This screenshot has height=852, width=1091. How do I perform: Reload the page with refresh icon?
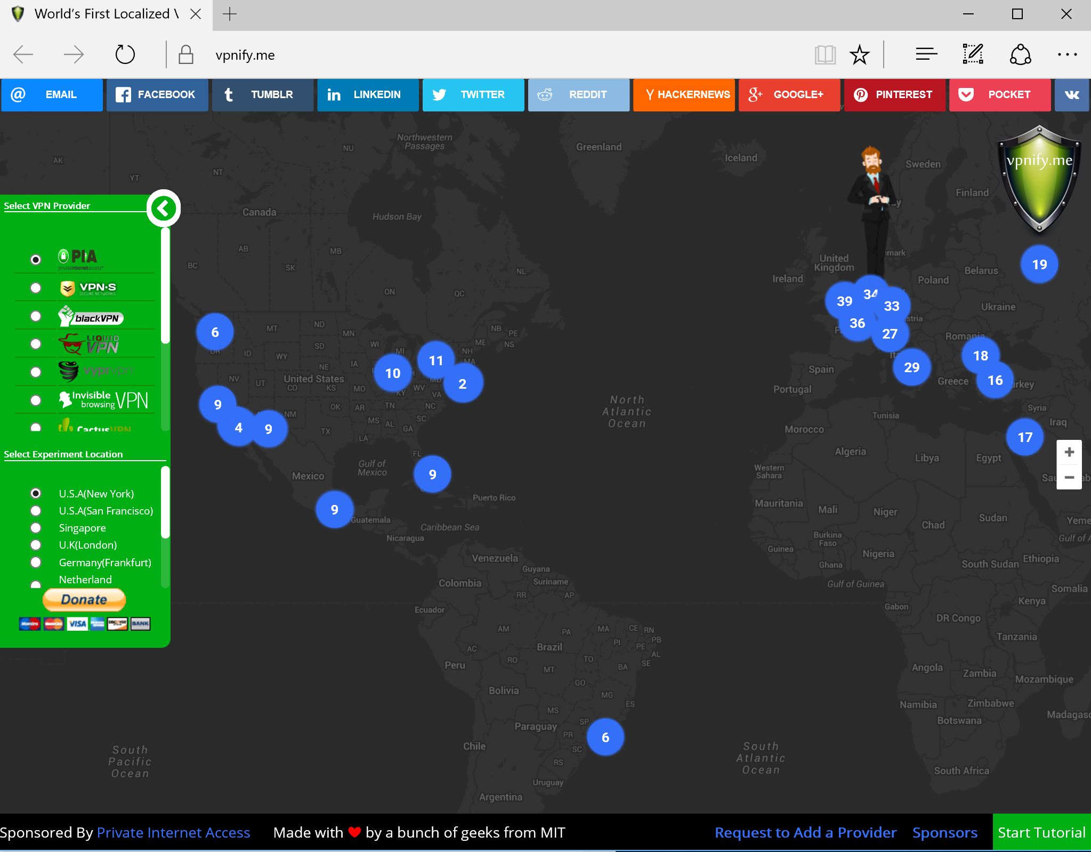pyautogui.click(x=125, y=54)
